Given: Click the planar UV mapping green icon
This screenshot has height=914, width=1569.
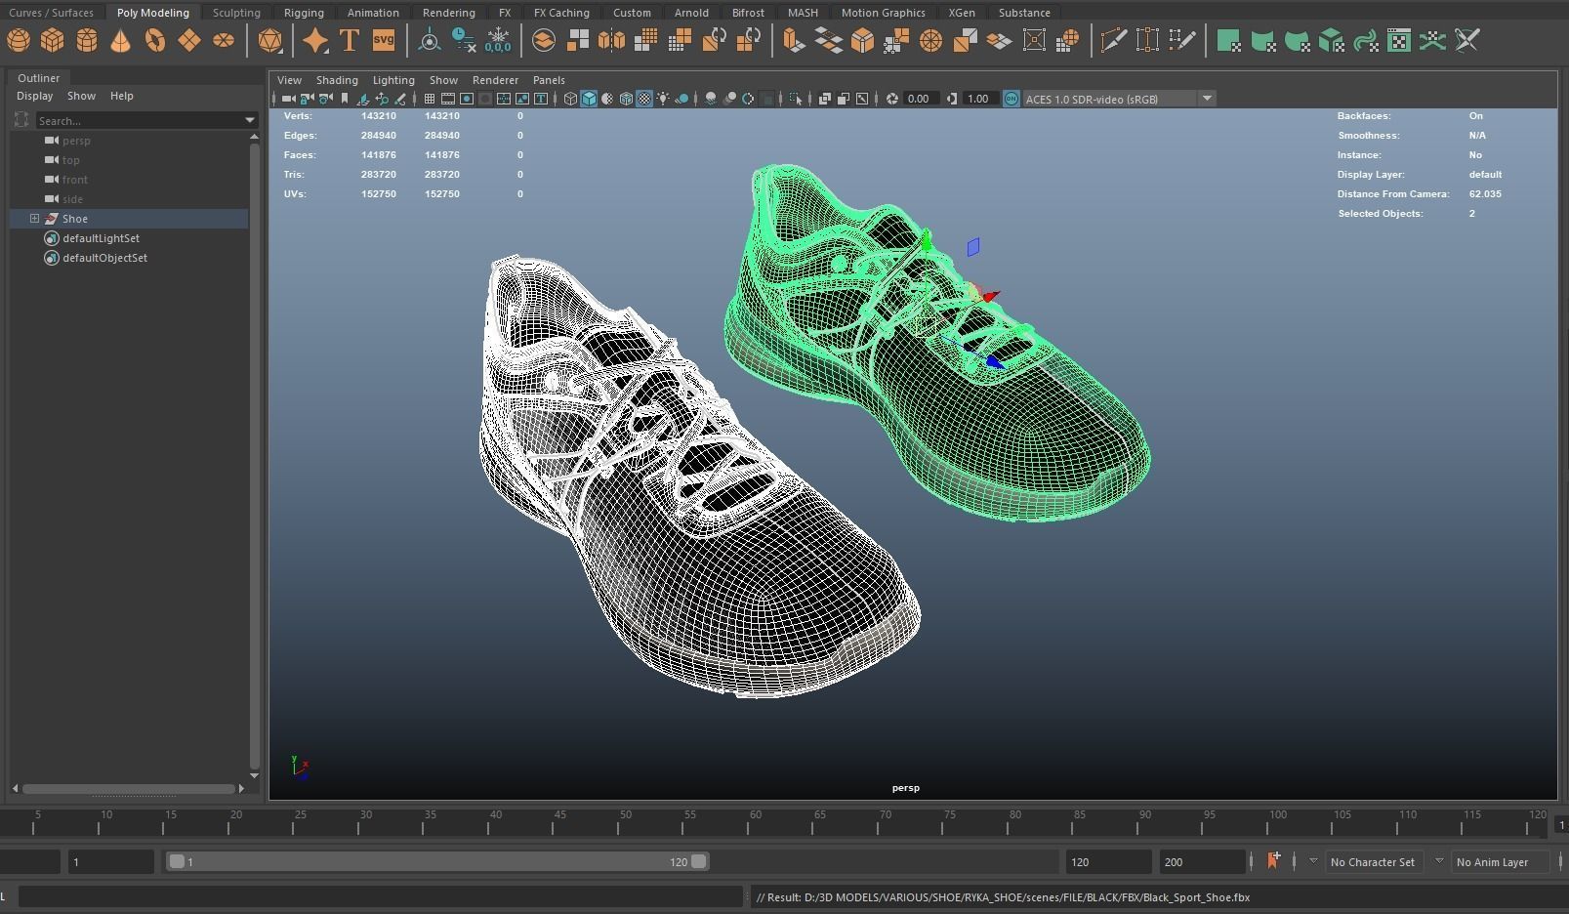Looking at the screenshot, I should (x=1229, y=40).
